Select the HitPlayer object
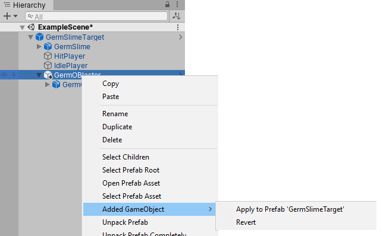 pos(70,56)
